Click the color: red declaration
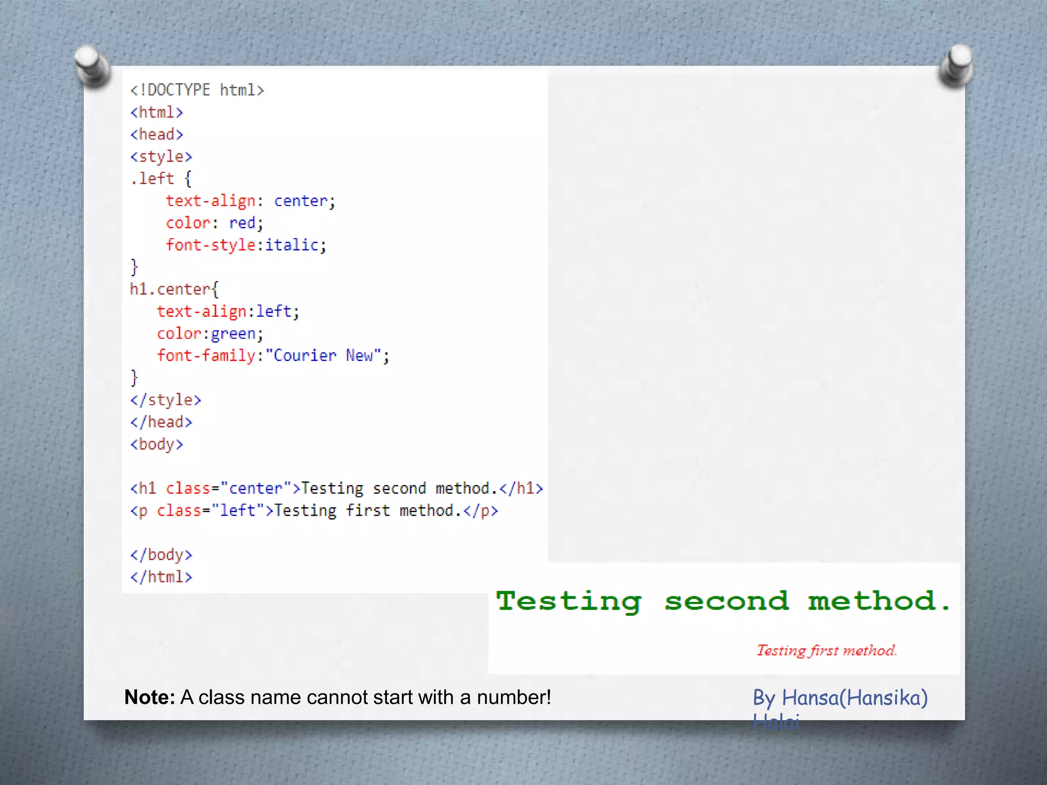 tap(215, 223)
